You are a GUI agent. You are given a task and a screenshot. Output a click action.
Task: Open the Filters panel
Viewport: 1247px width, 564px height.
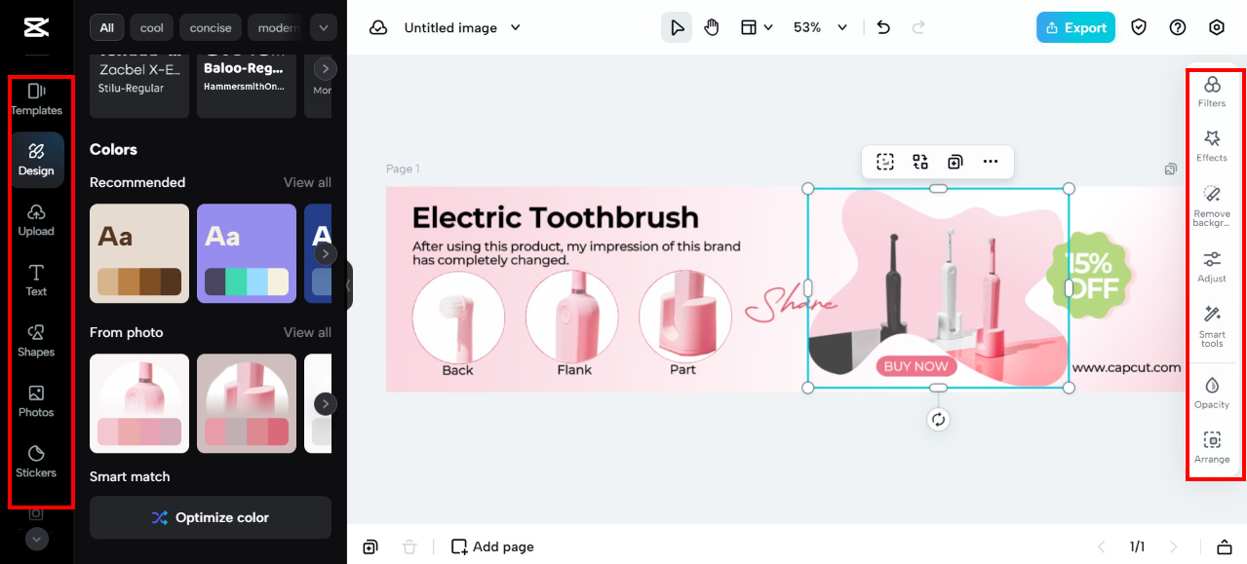click(1212, 92)
